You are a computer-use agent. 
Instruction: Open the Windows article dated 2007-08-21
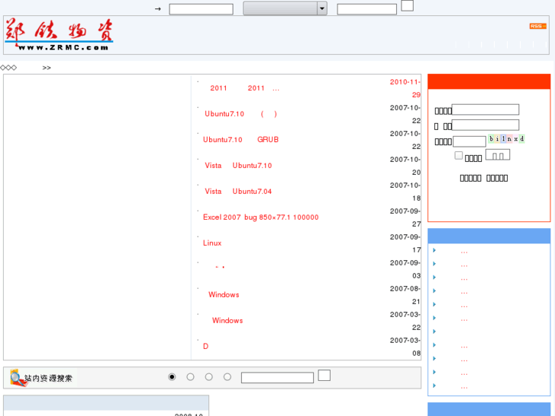point(224,295)
